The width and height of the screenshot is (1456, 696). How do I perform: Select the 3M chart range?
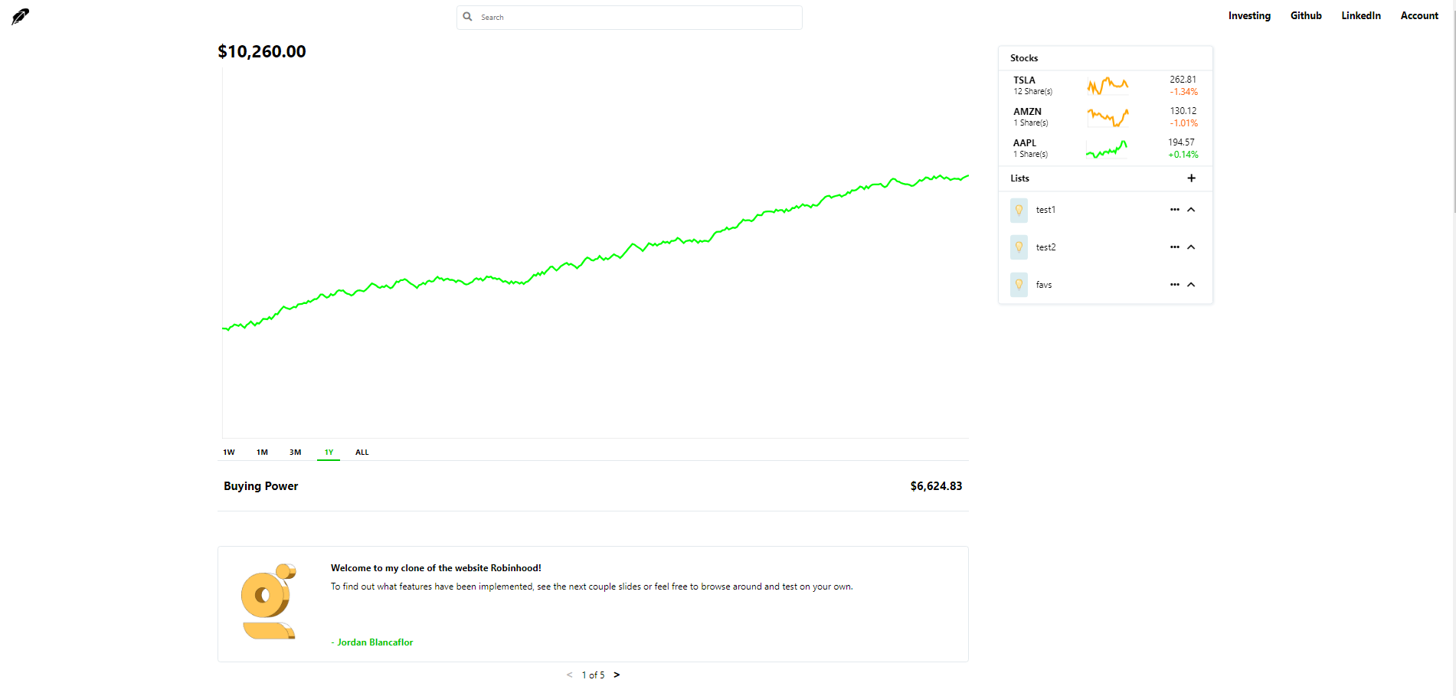pos(295,453)
